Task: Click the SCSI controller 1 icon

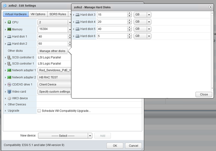Action: click(x=9, y=64)
